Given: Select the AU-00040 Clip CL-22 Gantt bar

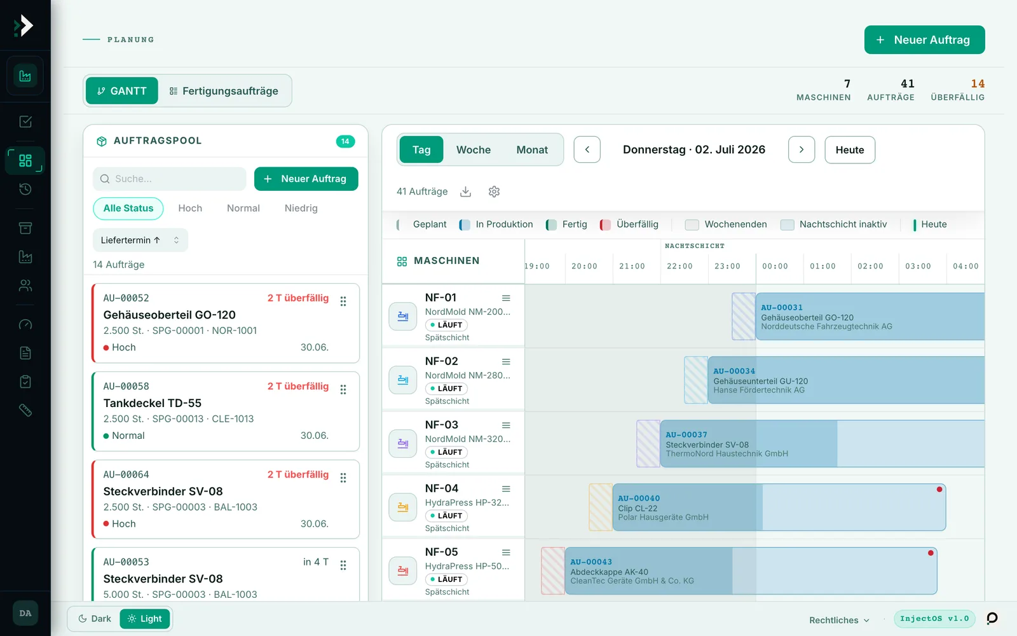Looking at the screenshot, I should (x=779, y=507).
